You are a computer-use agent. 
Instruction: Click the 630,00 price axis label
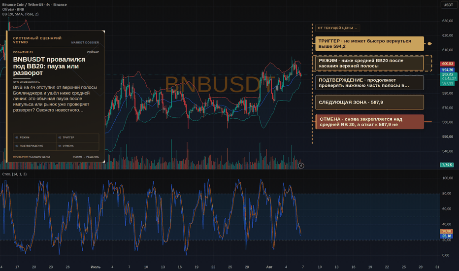click(448, 21)
